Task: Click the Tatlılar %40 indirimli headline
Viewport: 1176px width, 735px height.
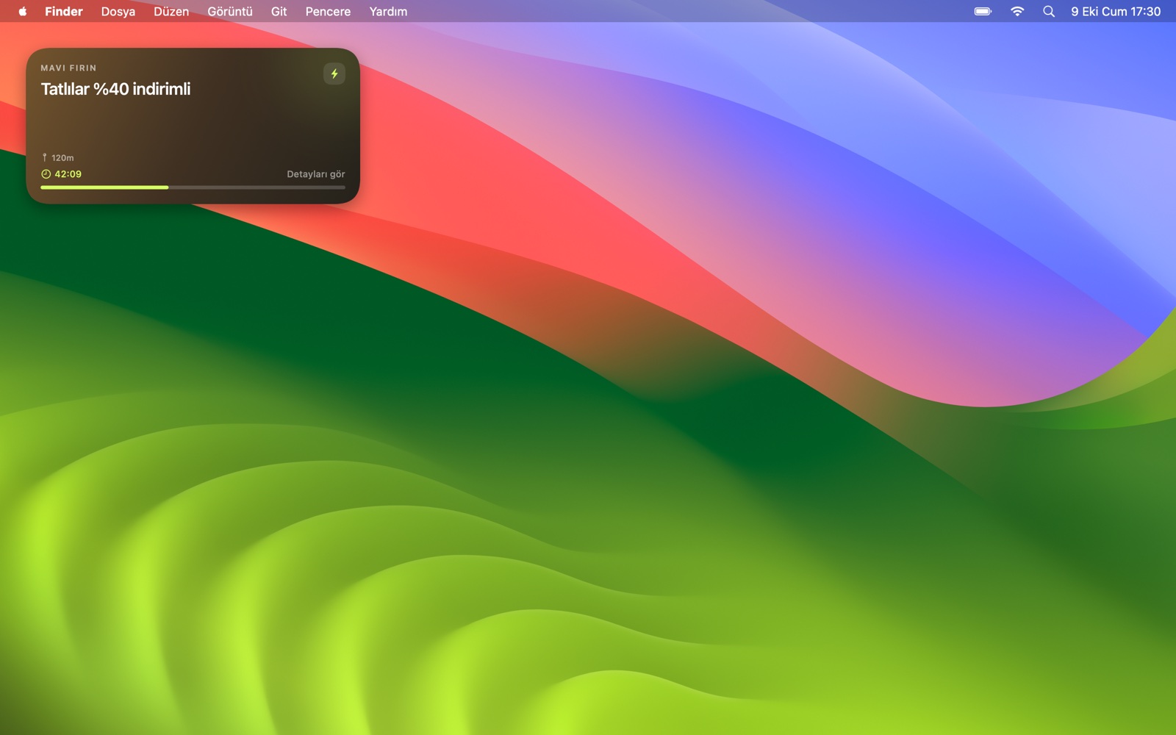Action: click(116, 89)
